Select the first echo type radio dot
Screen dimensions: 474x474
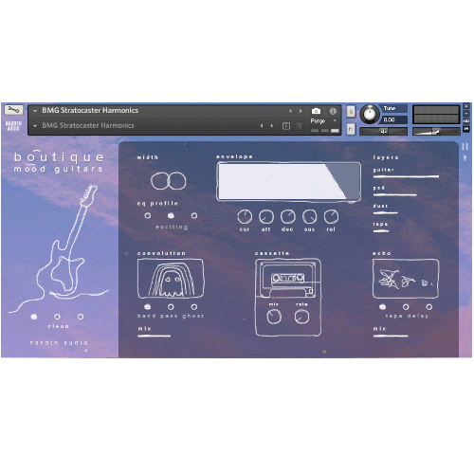click(x=382, y=307)
